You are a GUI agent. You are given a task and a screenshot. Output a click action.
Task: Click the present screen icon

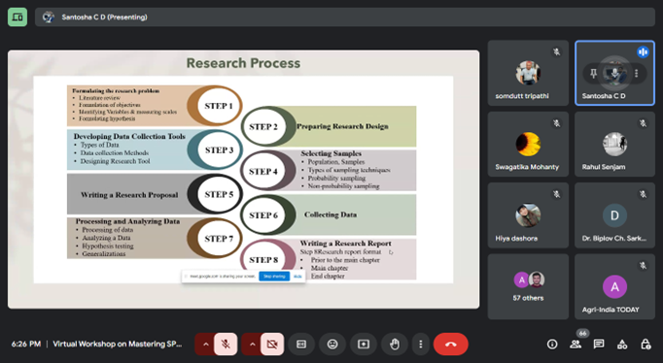[364, 345]
